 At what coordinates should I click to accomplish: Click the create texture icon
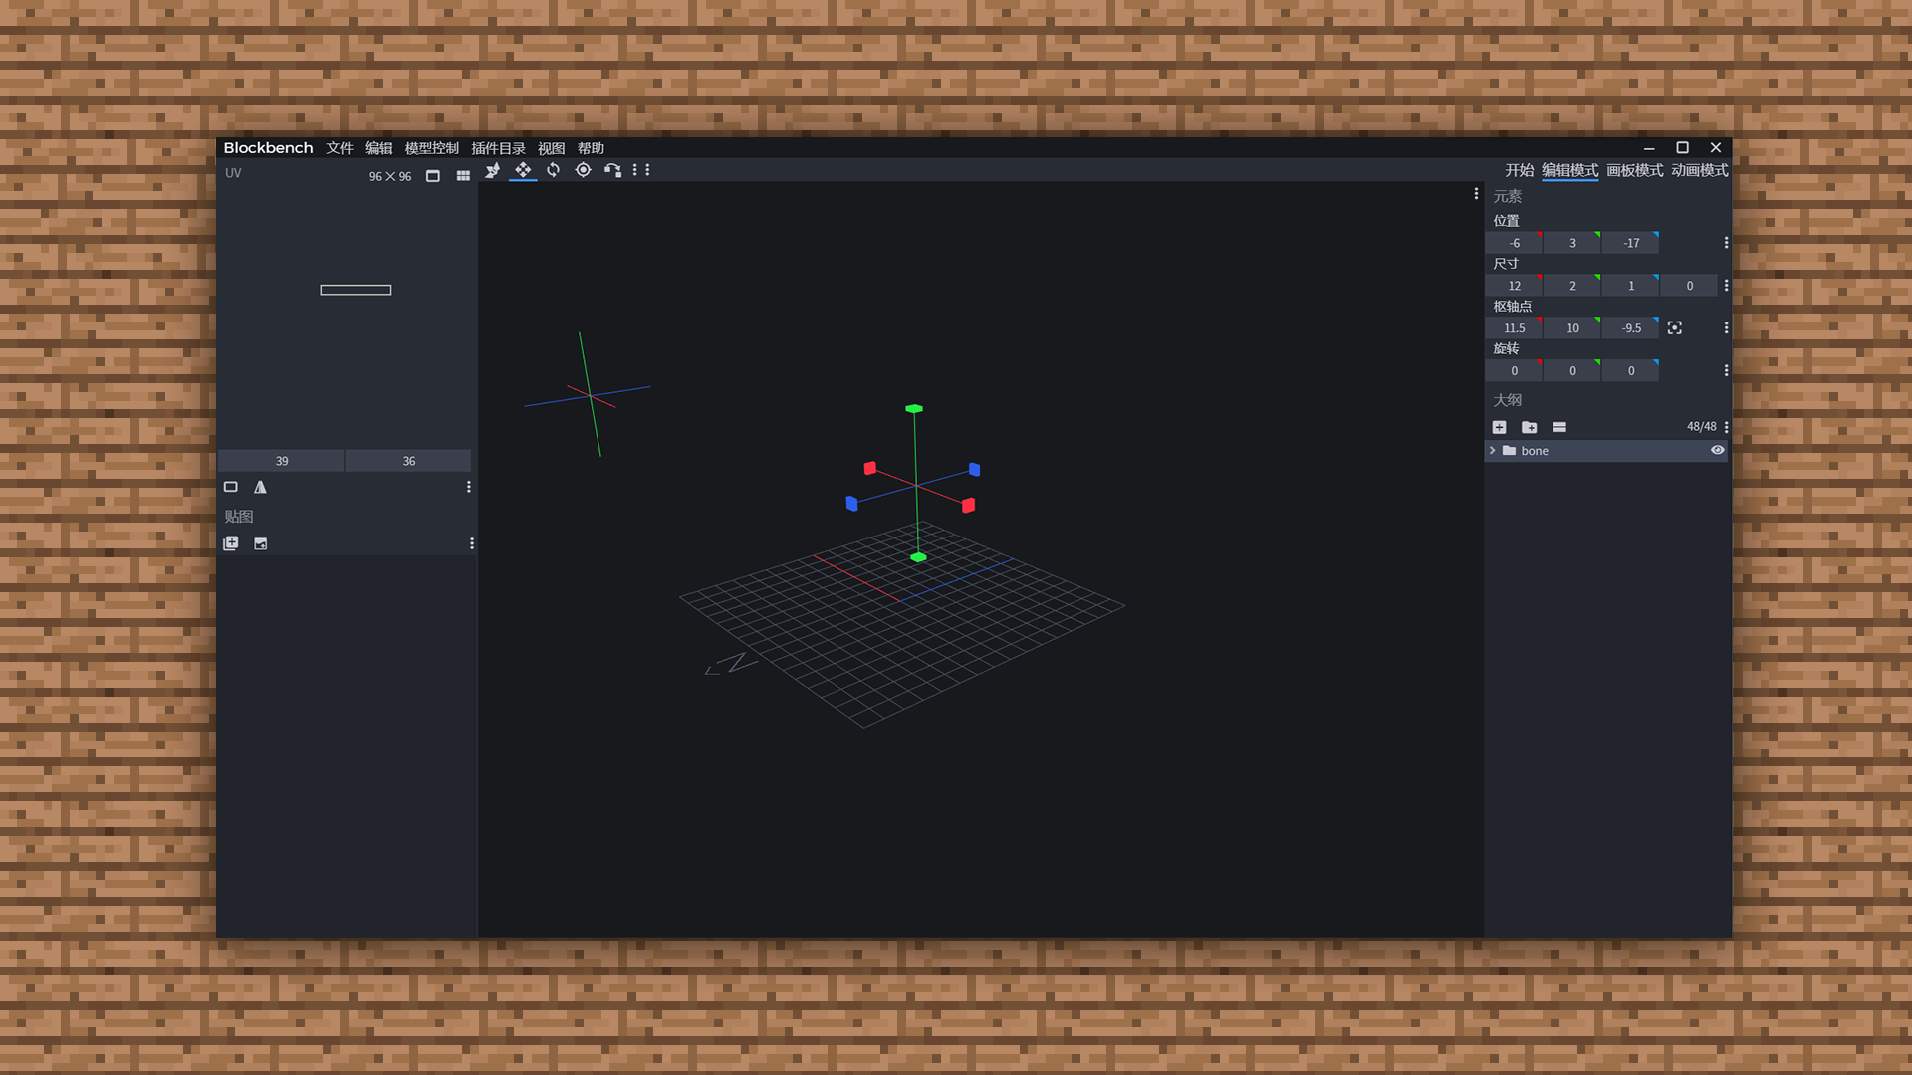coord(260,543)
